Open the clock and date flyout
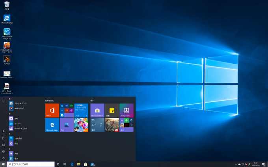 click(256, 164)
